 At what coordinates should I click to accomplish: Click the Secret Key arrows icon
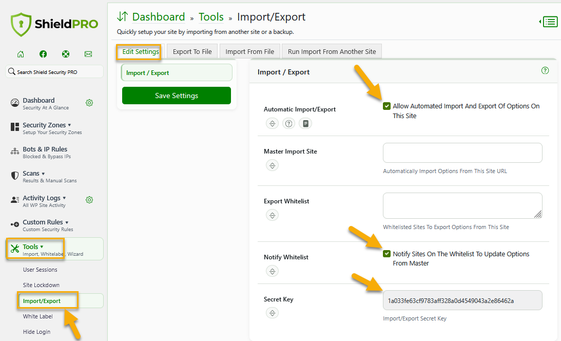tap(272, 313)
